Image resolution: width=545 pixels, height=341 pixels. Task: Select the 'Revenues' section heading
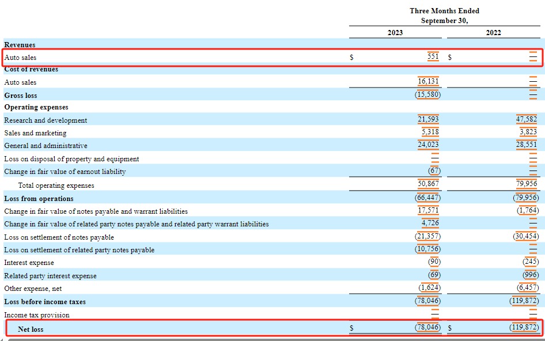20,45
